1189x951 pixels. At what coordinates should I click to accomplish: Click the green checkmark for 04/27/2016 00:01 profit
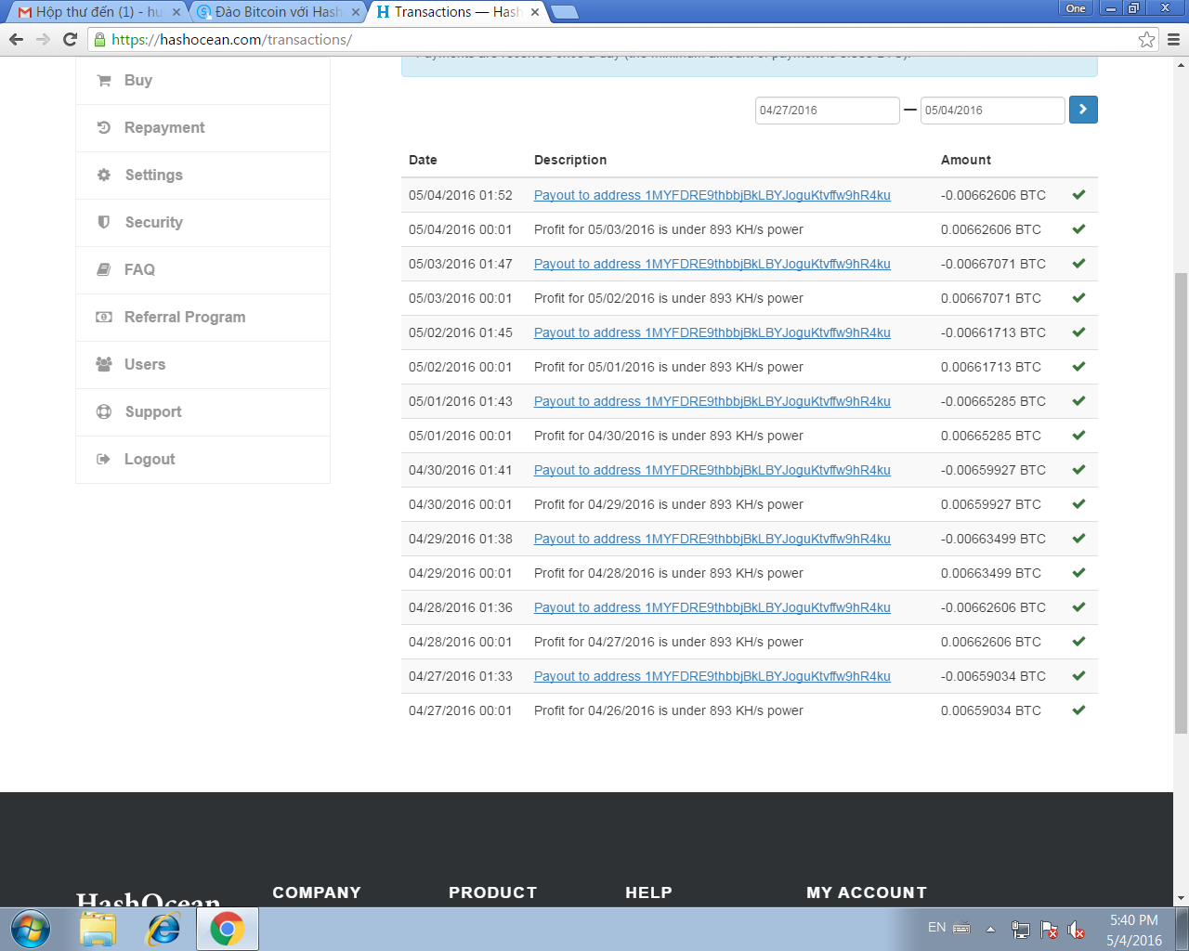click(x=1078, y=710)
